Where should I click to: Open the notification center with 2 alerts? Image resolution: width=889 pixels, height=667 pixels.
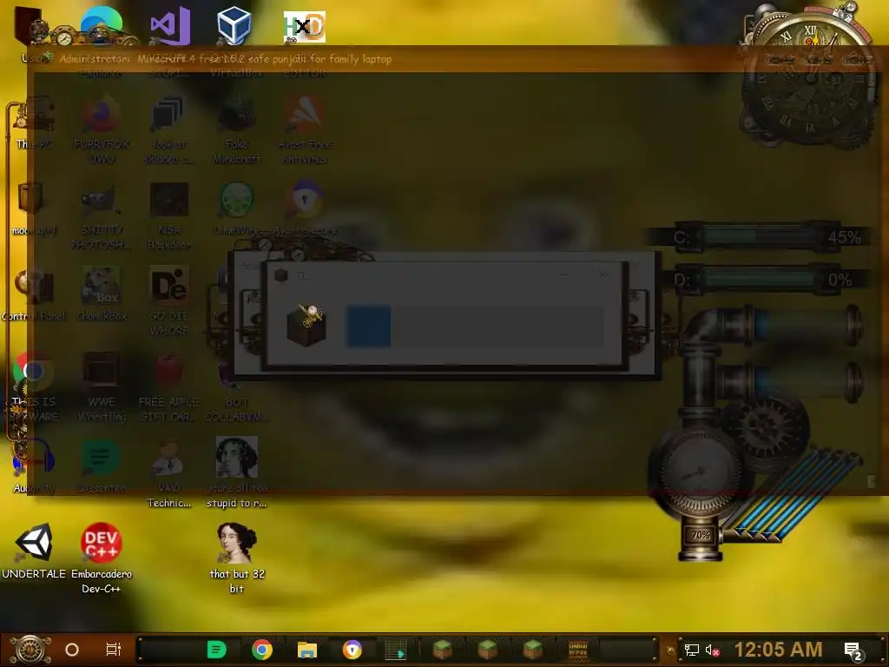point(853,651)
